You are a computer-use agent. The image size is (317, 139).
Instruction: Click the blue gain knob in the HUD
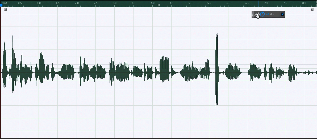[262, 14]
